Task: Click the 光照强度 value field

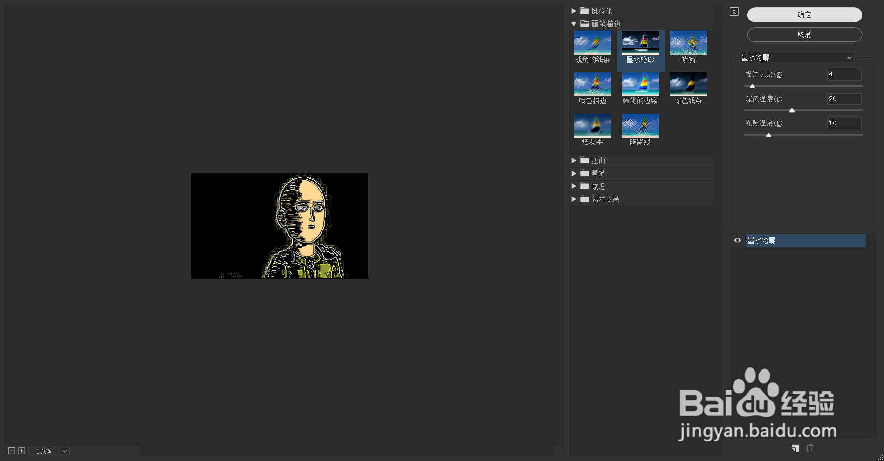Action: [x=844, y=123]
